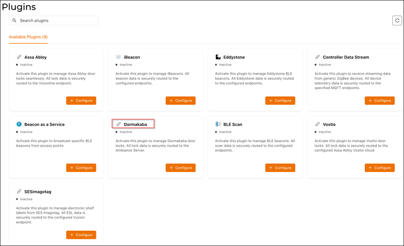Configure the Eddystone plugin
The width and height of the screenshot is (404, 246).
[281, 101]
